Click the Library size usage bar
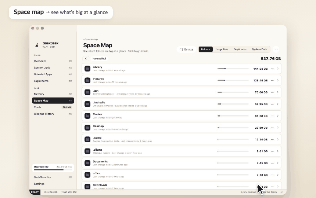This screenshot has width=316, height=198. pos(233,69)
